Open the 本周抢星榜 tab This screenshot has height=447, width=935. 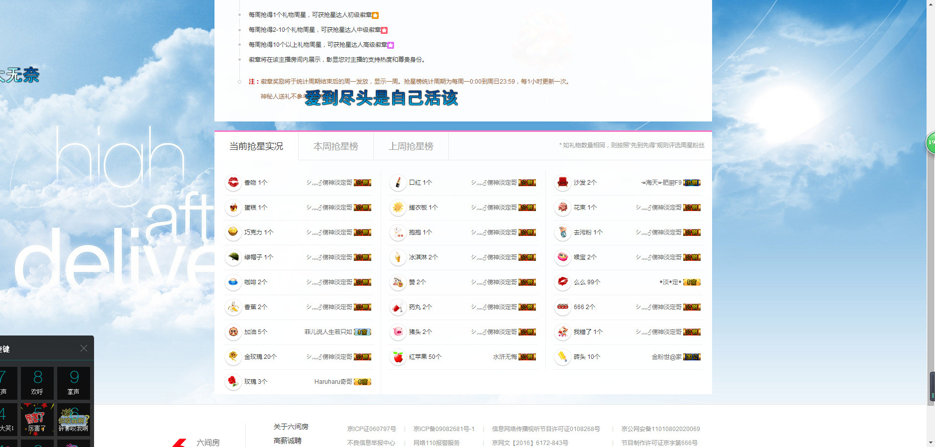coord(336,146)
